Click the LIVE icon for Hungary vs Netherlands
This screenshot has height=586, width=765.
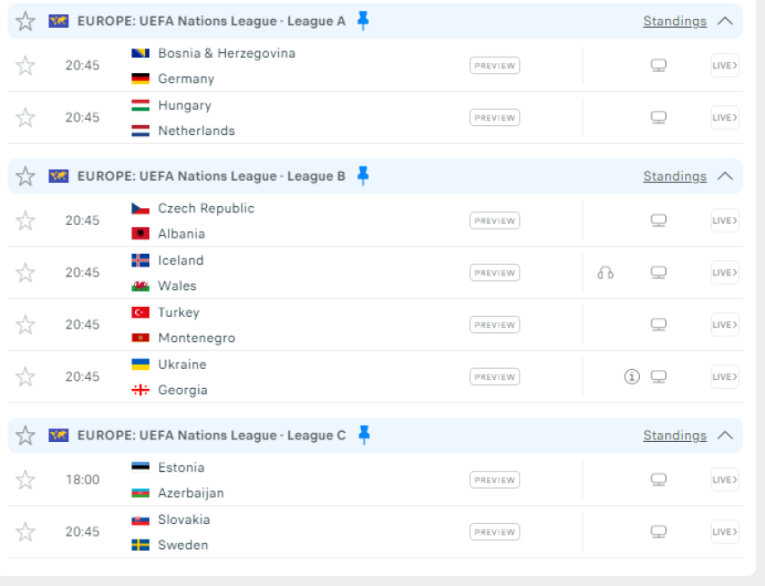(x=724, y=118)
